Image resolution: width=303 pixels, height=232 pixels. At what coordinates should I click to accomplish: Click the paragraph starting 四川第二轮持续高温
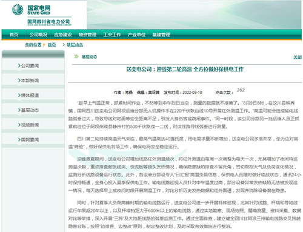[183, 143]
